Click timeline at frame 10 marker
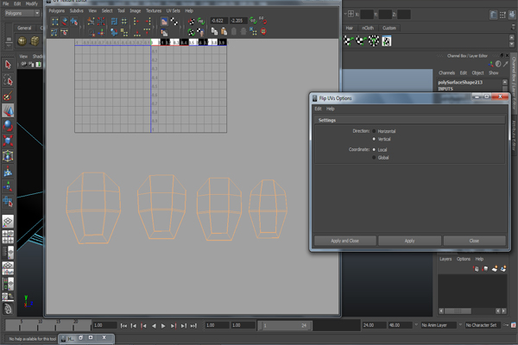Screen dimensions: 518x345 tap(38, 325)
